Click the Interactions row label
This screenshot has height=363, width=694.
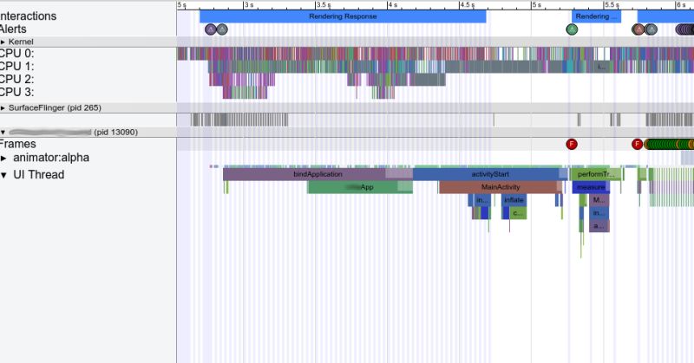tap(28, 16)
